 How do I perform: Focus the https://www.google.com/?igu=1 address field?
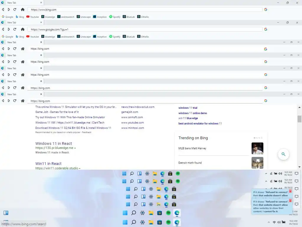pyautogui.click(x=145, y=29)
